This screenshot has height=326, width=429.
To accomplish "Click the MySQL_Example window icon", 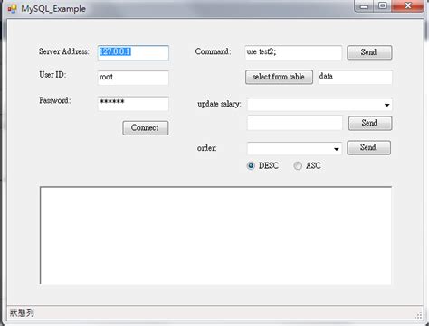I will (x=12, y=8).
